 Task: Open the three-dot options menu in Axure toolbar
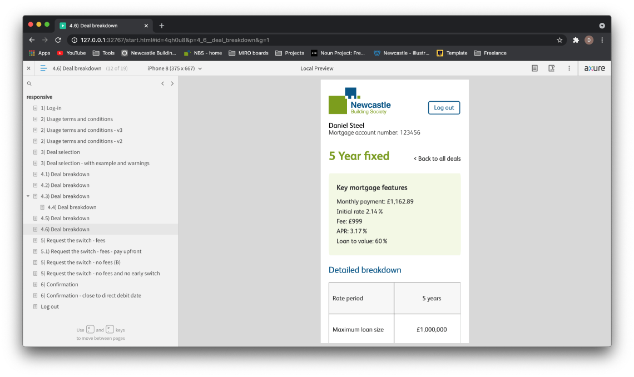(x=569, y=68)
